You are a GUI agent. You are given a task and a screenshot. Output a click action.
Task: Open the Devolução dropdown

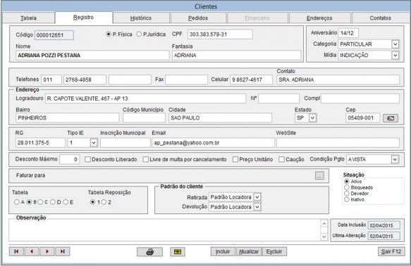[257, 207]
